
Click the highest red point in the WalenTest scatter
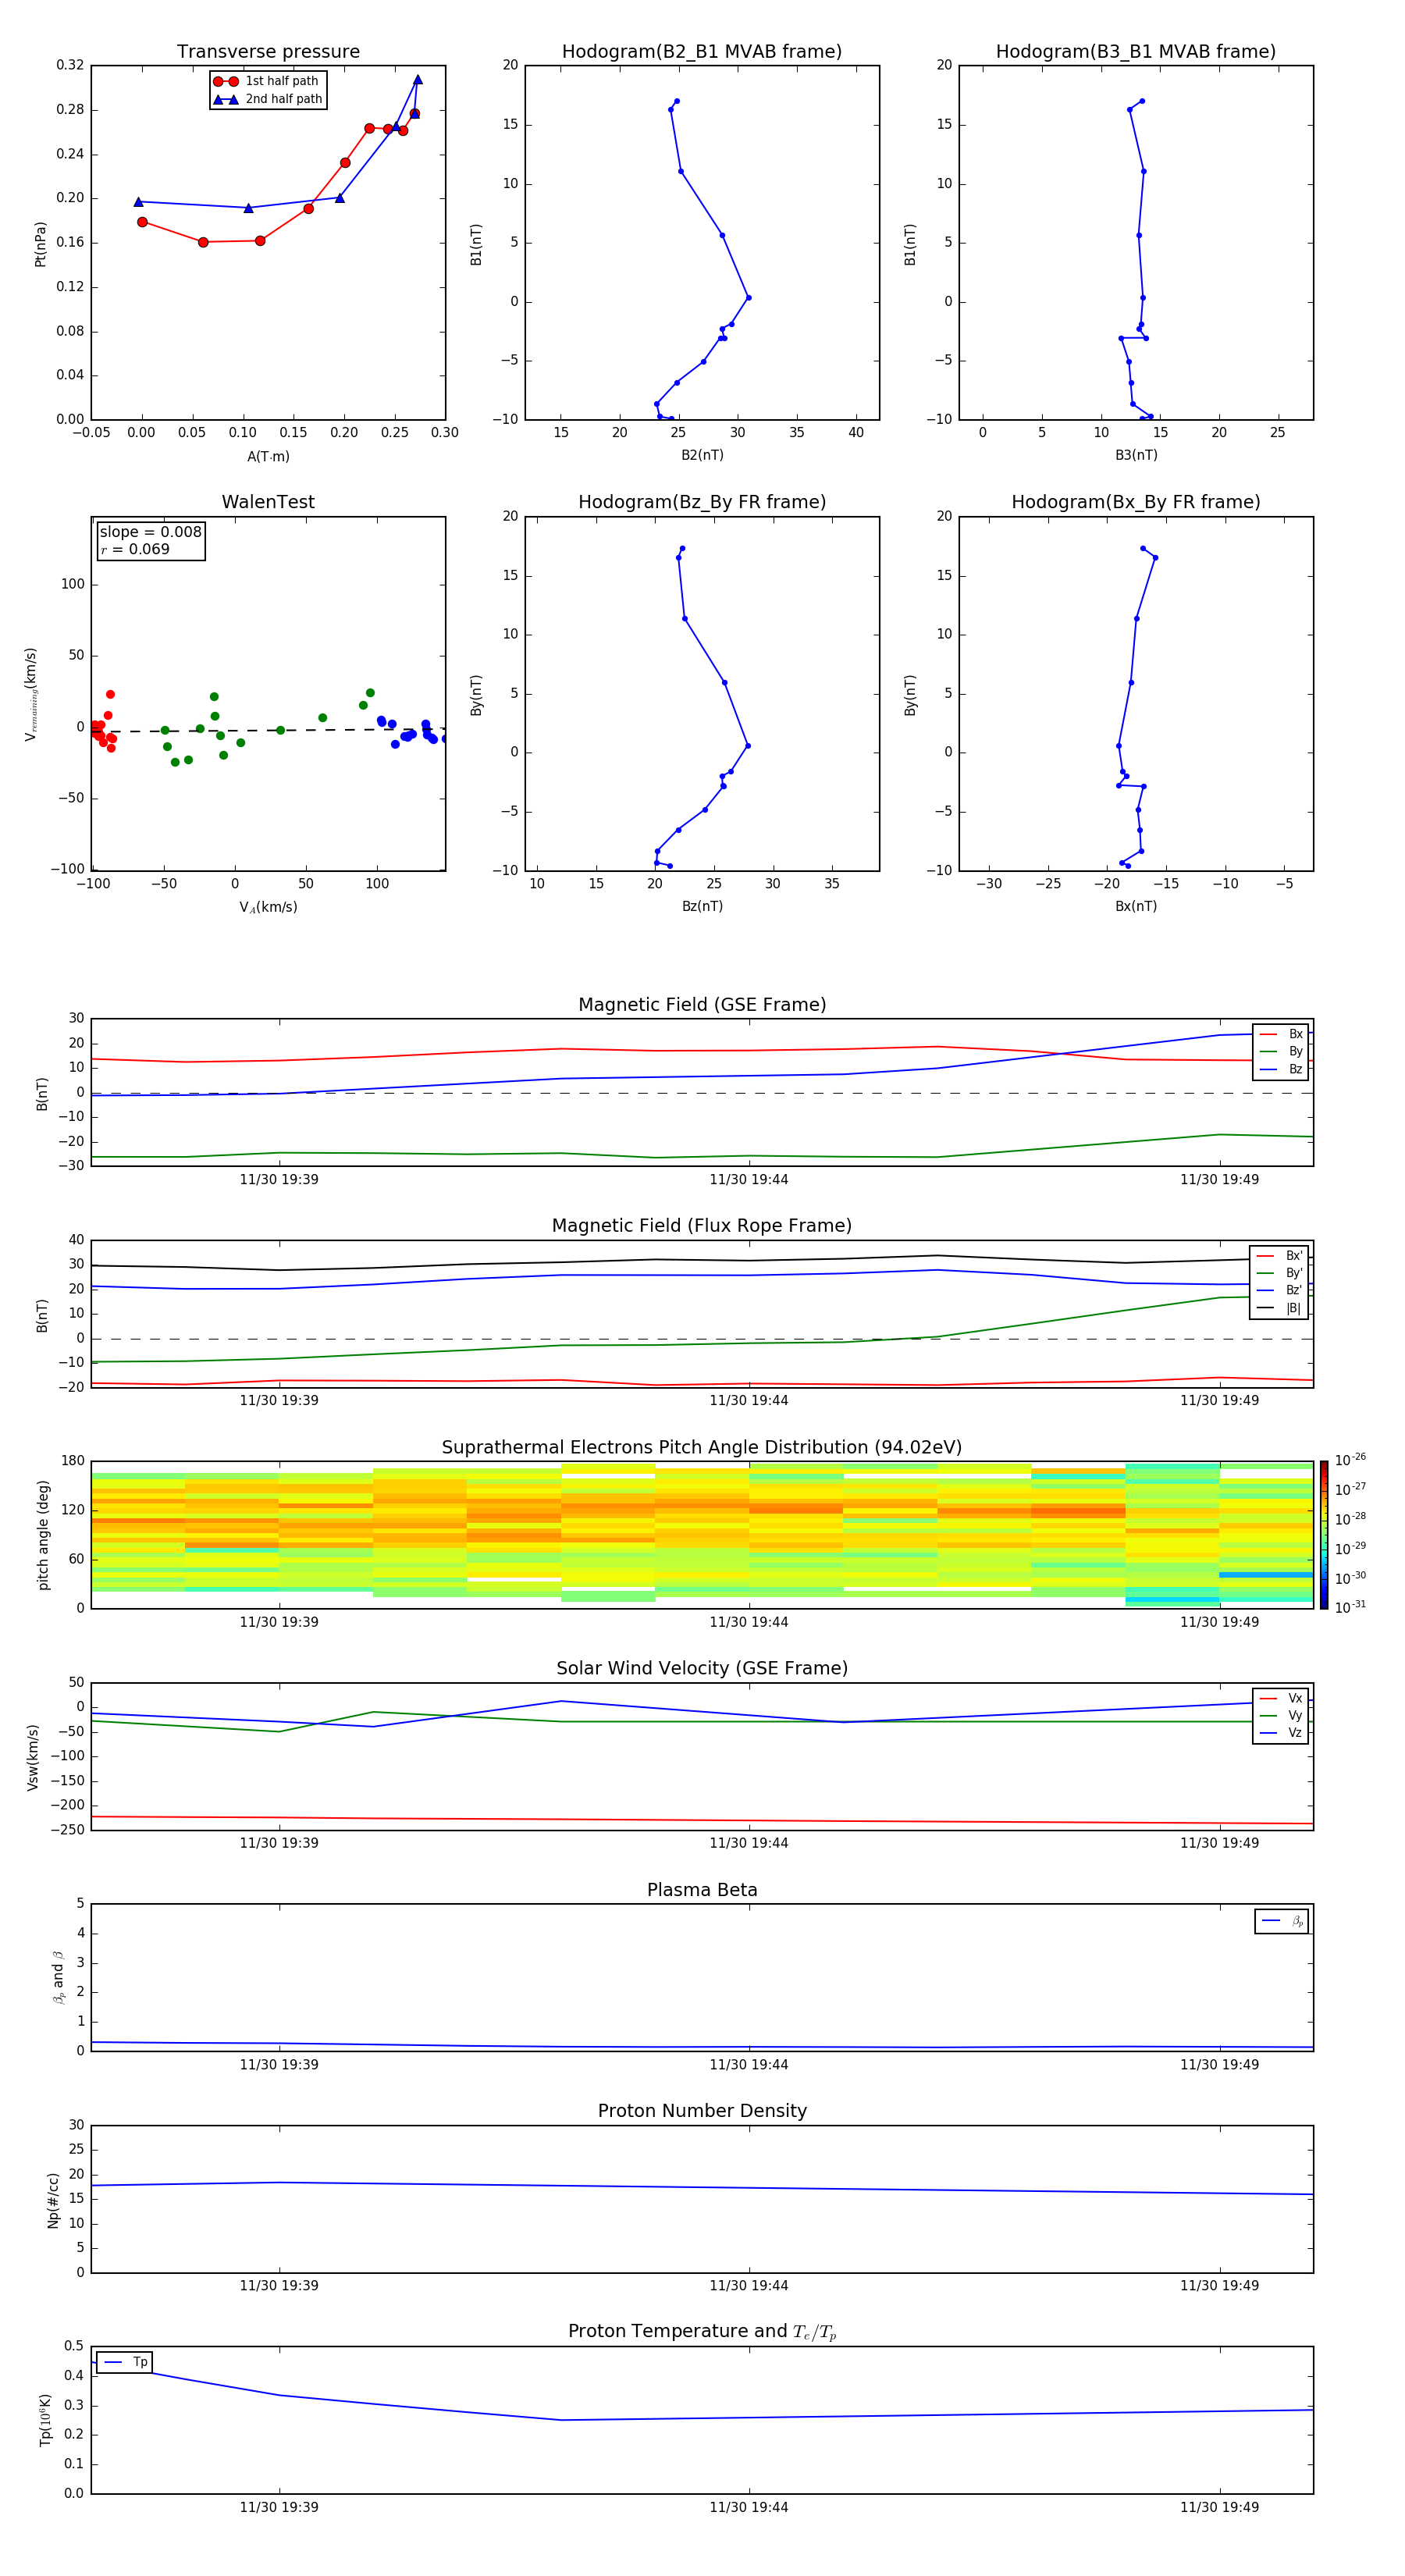(110, 694)
